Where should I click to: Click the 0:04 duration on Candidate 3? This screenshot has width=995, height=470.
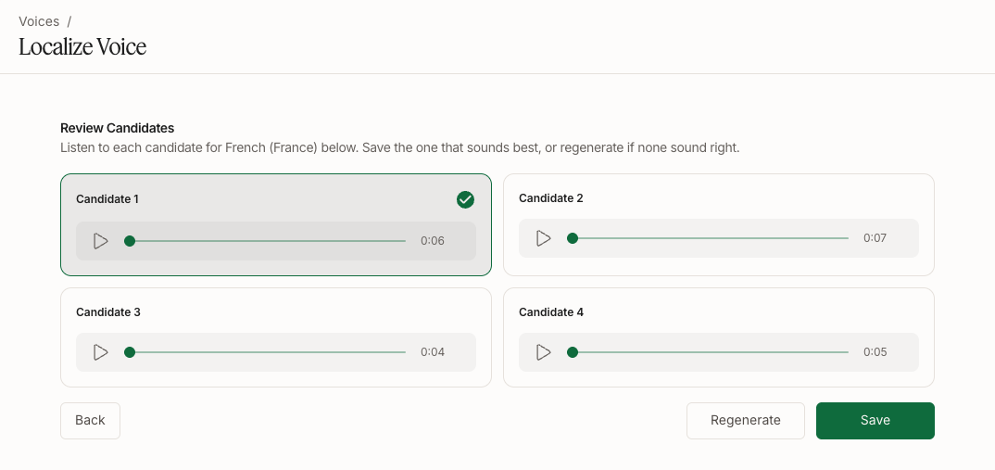pos(432,352)
